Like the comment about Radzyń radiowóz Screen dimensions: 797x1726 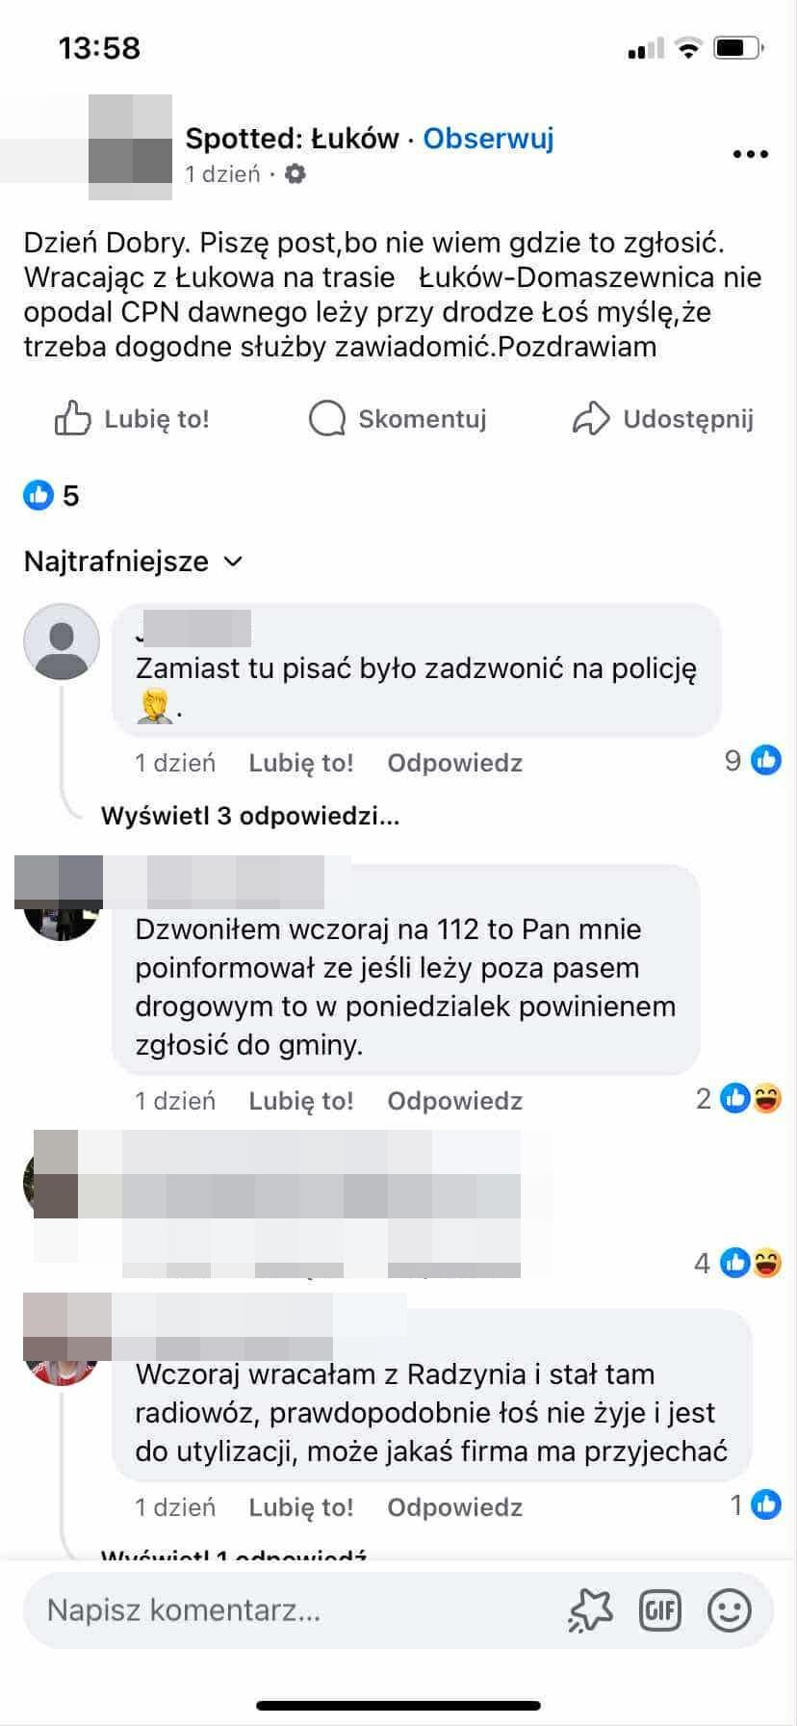click(301, 1507)
